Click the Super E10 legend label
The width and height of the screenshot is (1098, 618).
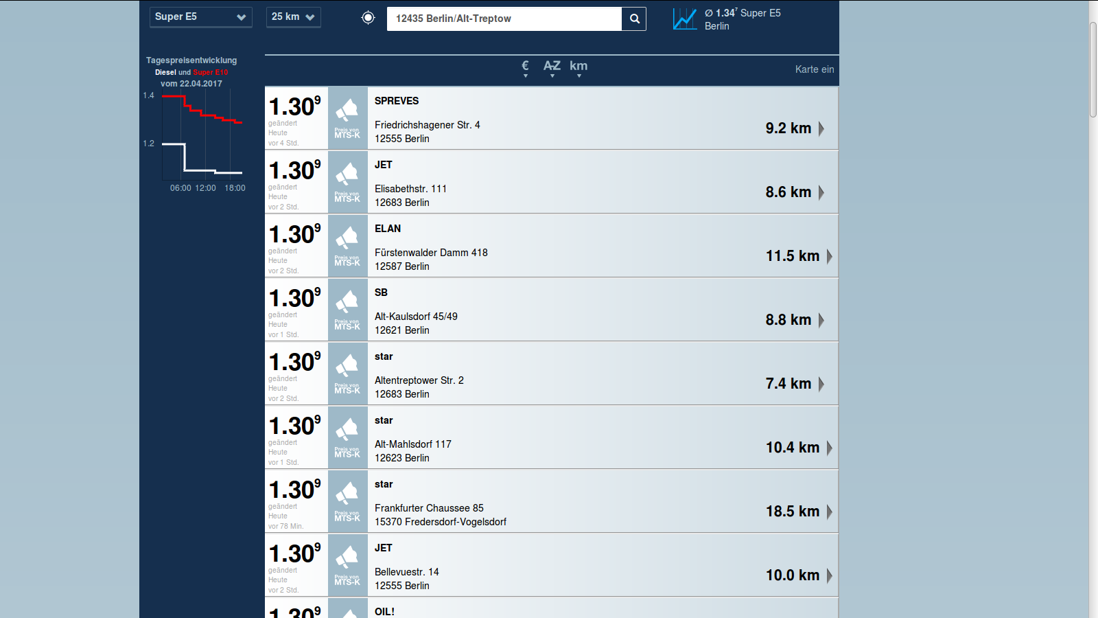[211, 72]
